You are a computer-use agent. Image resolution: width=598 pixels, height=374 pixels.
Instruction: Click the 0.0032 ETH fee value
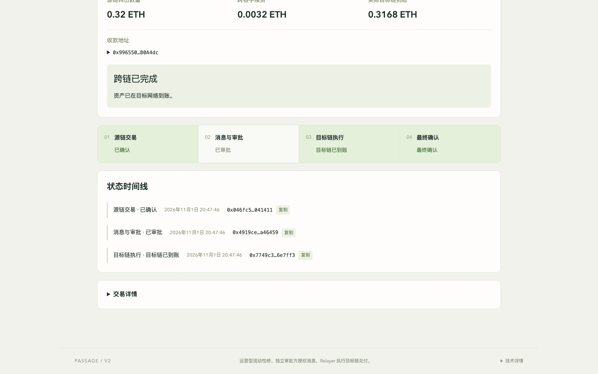coord(262,15)
